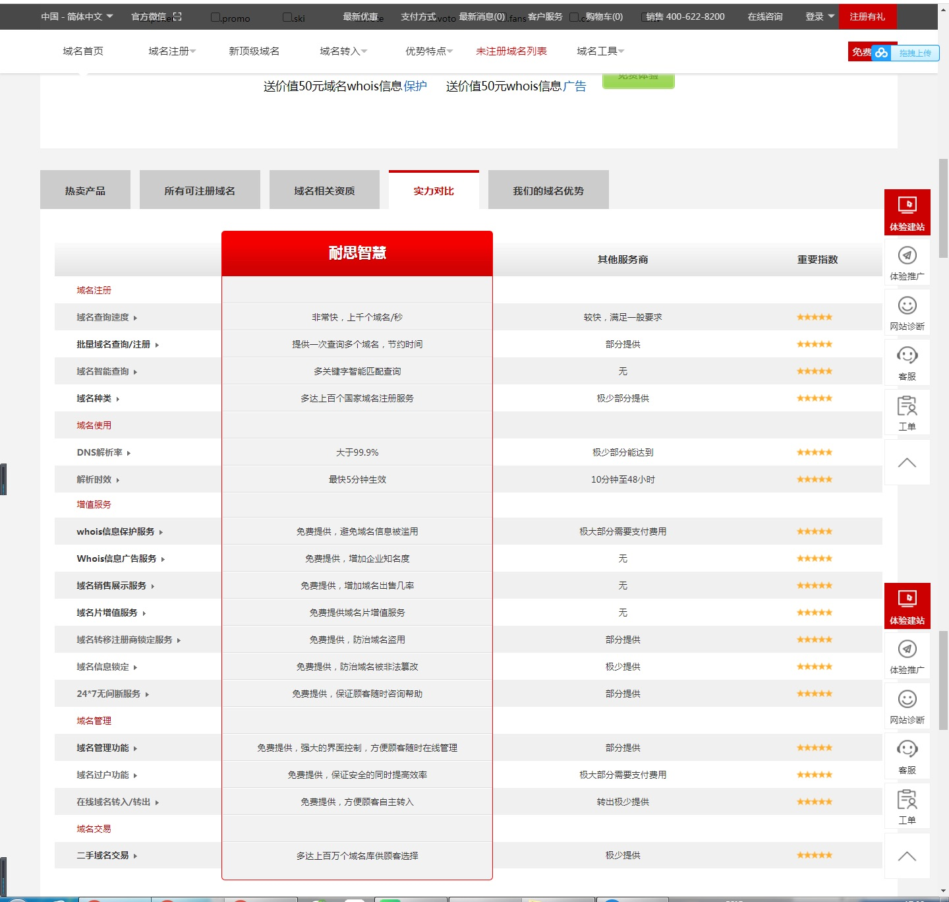Tick the .ski domain checkbox
This screenshot has width=949, height=902.
click(x=287, y=17)
